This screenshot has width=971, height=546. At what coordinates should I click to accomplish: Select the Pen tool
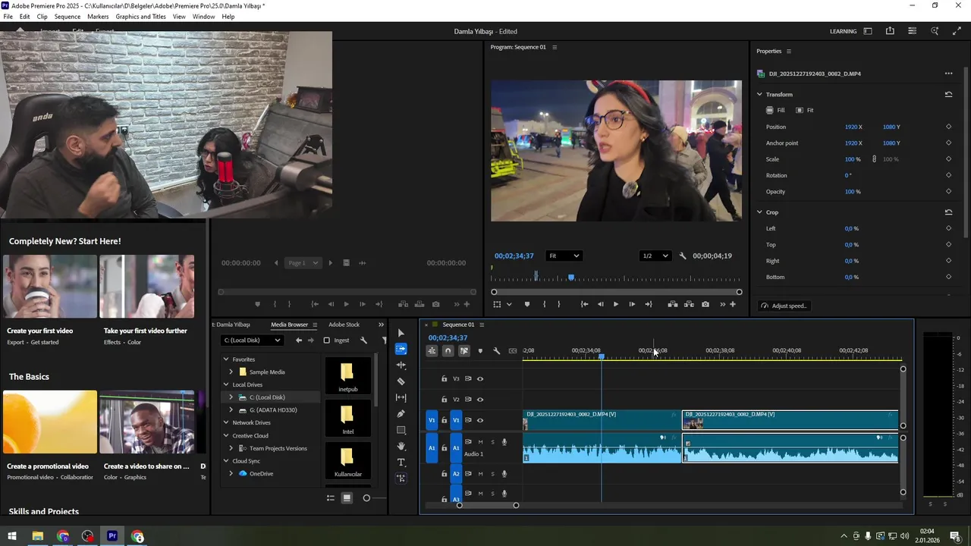[x=401, y=414]
